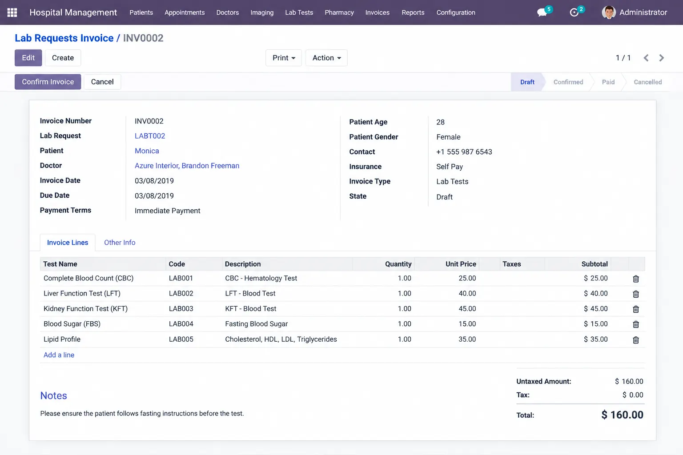
Task: Open the Azure Interior, Brandon Freeman link
Action: tap(187, 166)
